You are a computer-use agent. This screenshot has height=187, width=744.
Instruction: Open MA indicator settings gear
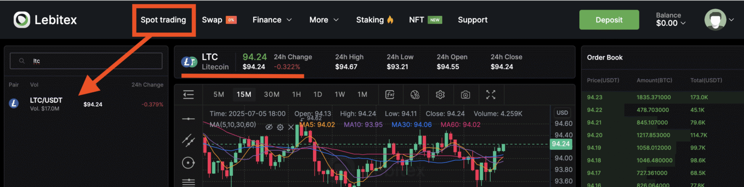[280, 127]
